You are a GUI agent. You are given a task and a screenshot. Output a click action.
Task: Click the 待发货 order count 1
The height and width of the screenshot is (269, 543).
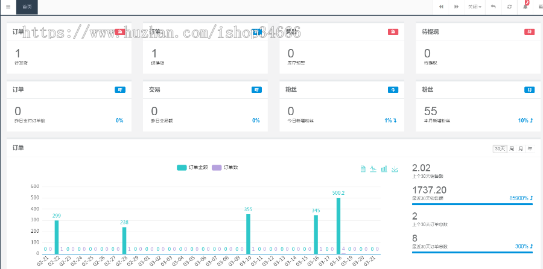pos(17,53)
